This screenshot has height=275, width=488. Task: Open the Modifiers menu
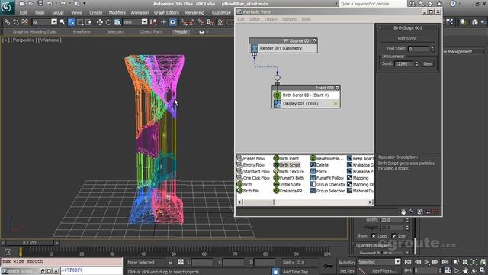(117, 13)
